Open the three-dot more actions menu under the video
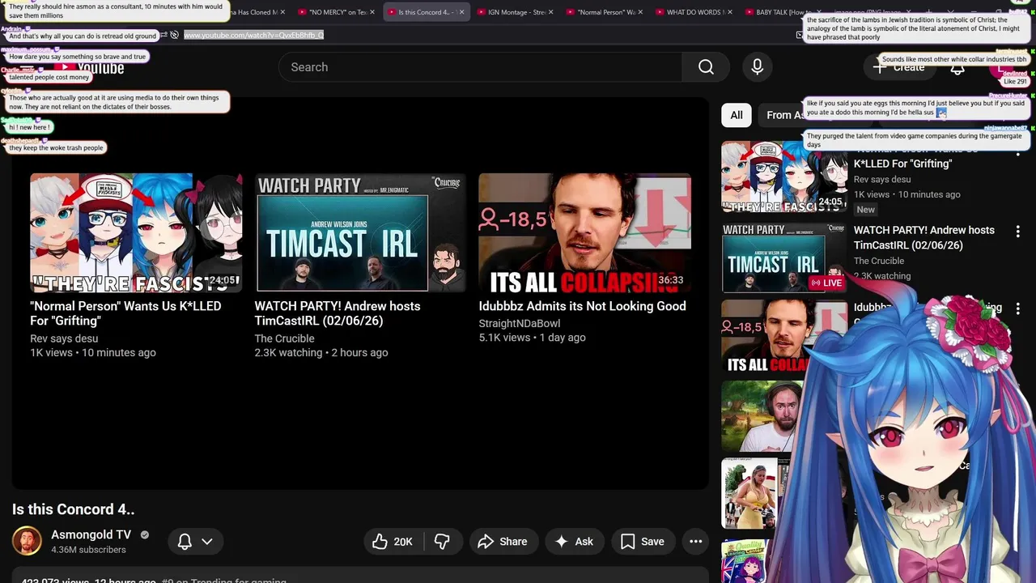Screen dimensions: 1036x583 695,542
